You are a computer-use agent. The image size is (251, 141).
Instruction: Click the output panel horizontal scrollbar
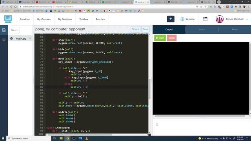(200, 116)
